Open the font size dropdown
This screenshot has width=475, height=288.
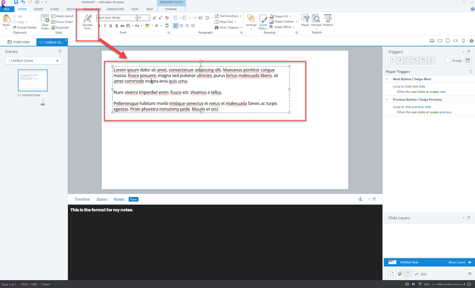(x=148, y=18)
